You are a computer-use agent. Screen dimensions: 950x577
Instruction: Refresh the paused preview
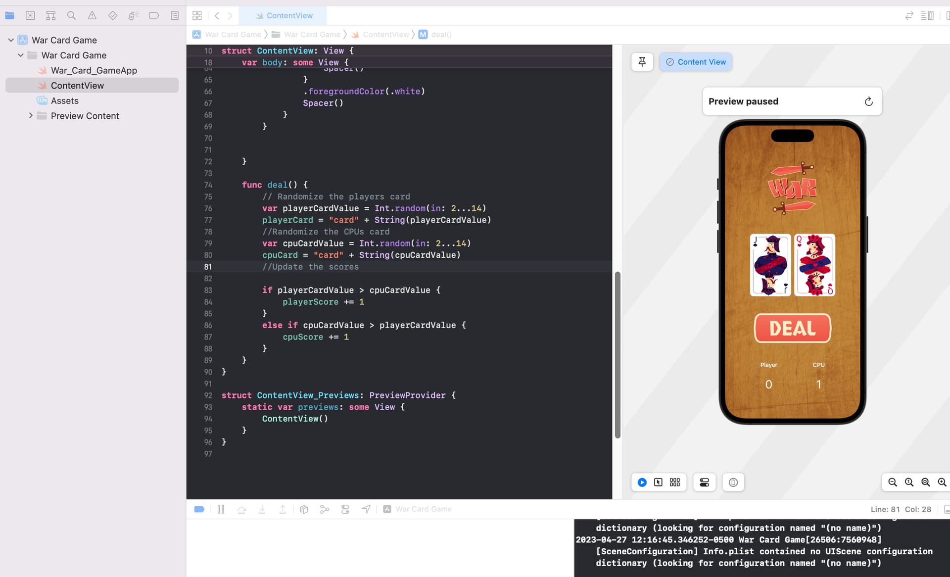(868, 101)
